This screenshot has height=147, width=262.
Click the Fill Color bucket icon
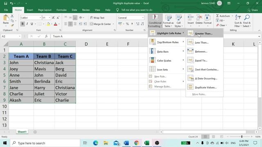pyautogui.click(x=48, y=24)
